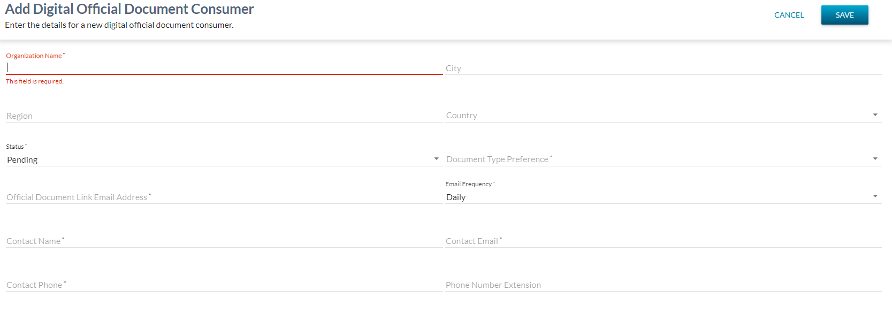The width and height of the screenshot is (892, 328).
Task: Click the arrow icon beside Pending status
Action: pos(436,159)
